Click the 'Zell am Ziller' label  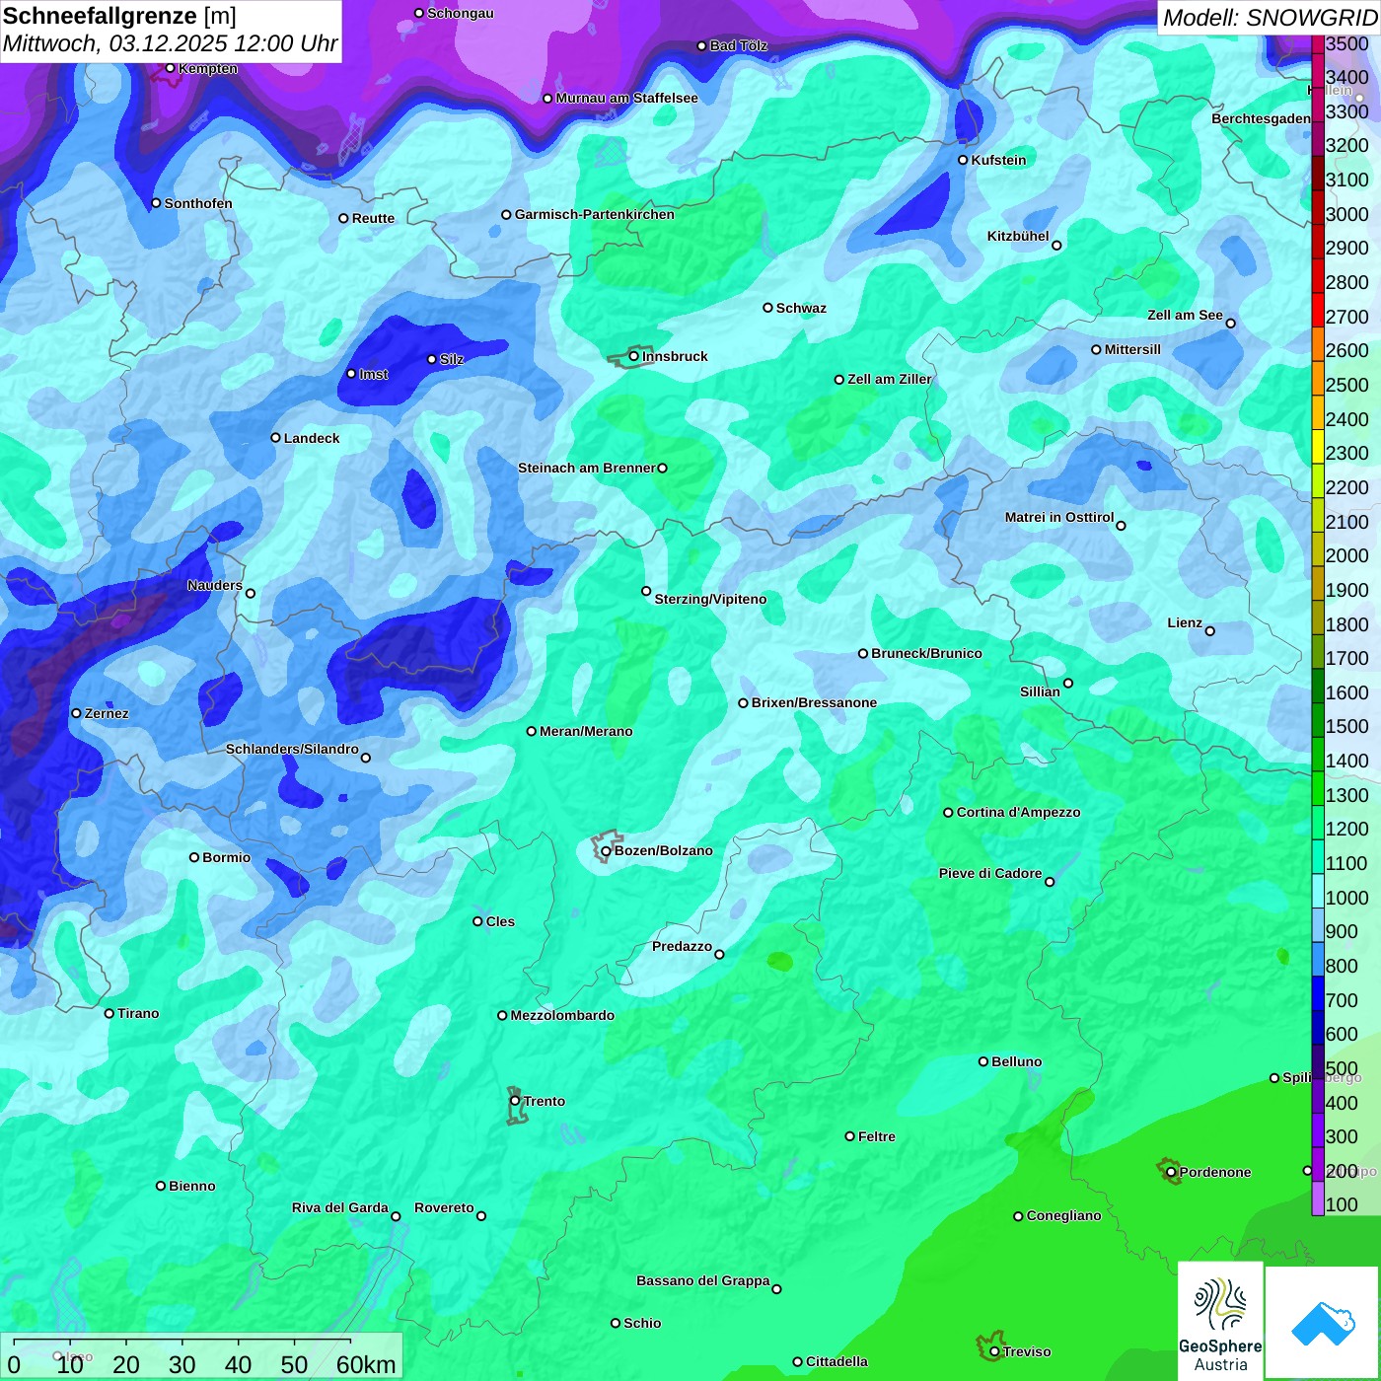click(x=890, y=379)
